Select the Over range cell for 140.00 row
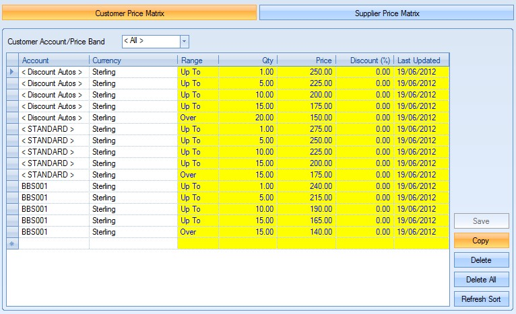This screenshot has width=516, height=314. pos(197,232)
